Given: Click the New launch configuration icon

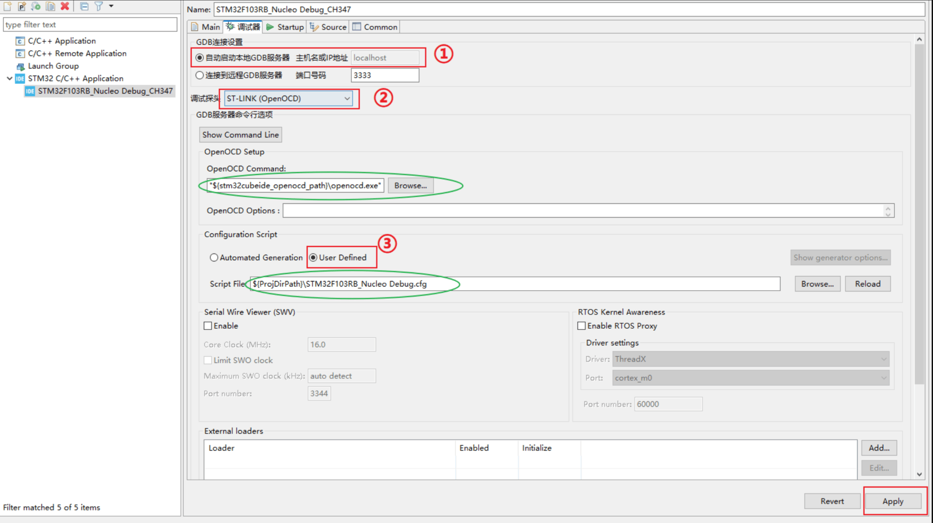Looking at the screenshot, I should pyautogui.click(x=8, y=6).
